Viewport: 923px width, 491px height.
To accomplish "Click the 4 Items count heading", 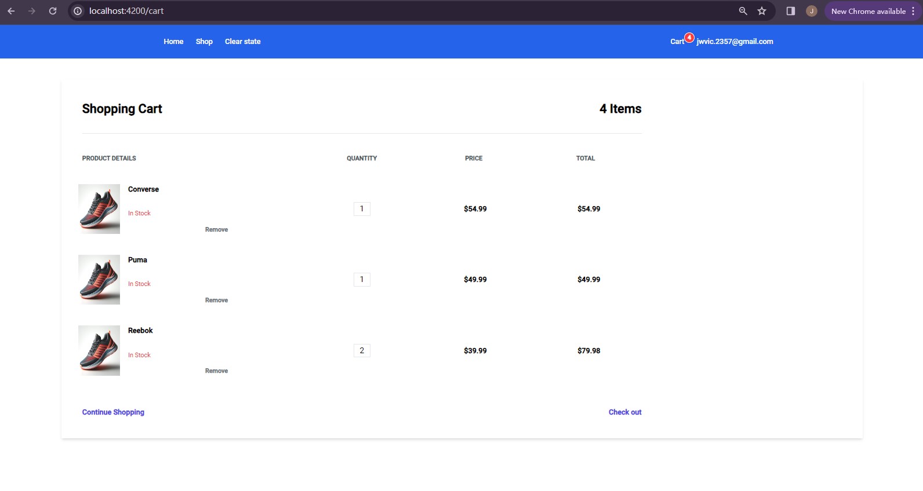I will tap(620, 109).
